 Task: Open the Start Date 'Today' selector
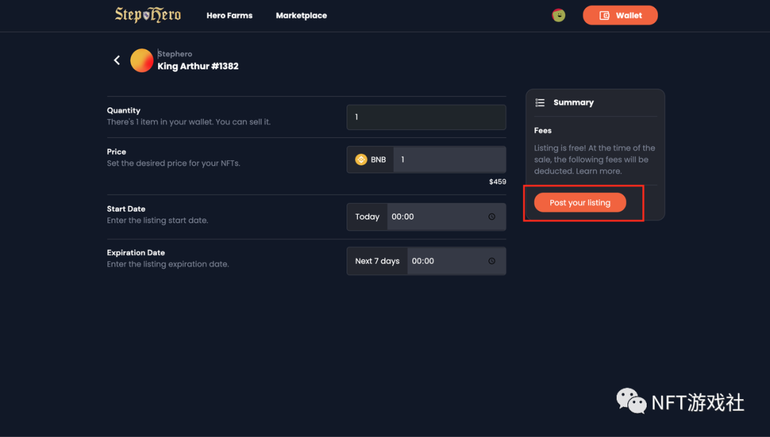point(367,217)
